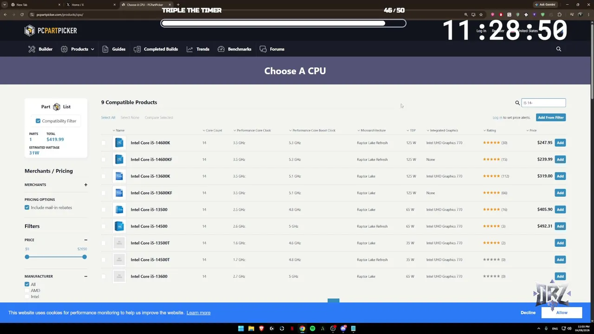This screenshot has width=594, height=334.
Task: Select the Intel Core i5-13600K row checkbox
Action: point(103,176)
